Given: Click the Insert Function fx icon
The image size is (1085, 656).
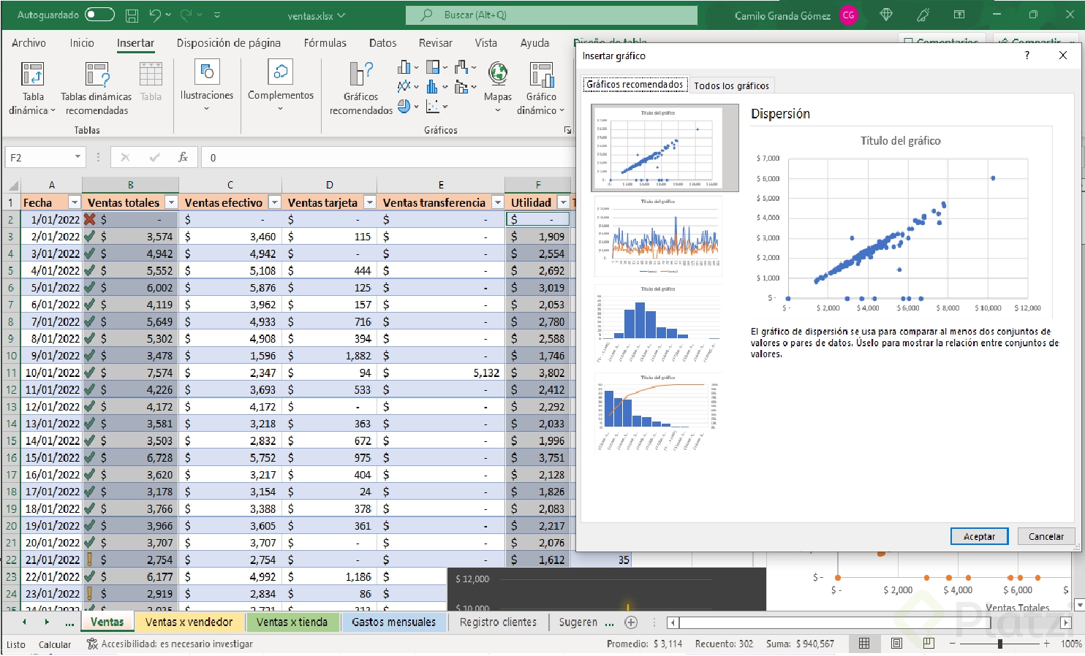Looking at the screenshot, I should coord(183,157).
